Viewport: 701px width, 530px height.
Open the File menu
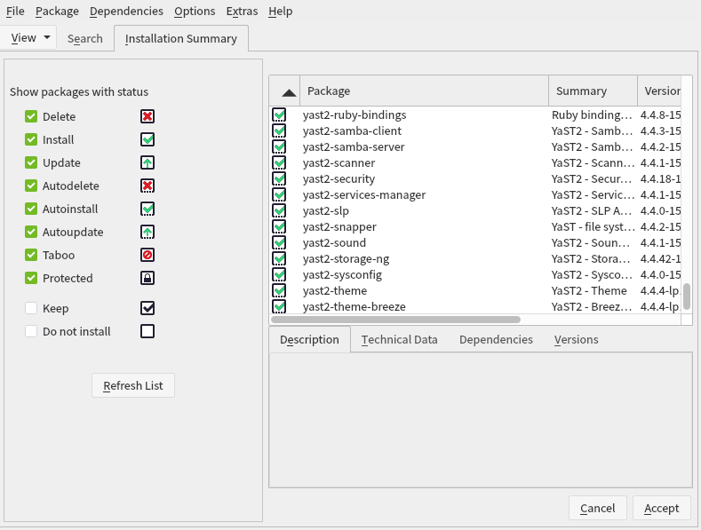coord(15,12)
